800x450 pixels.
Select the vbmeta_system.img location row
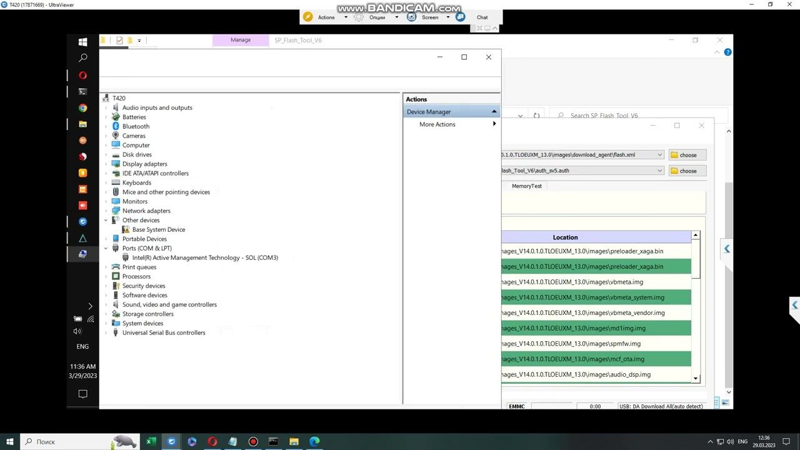(x=596, y=297)
